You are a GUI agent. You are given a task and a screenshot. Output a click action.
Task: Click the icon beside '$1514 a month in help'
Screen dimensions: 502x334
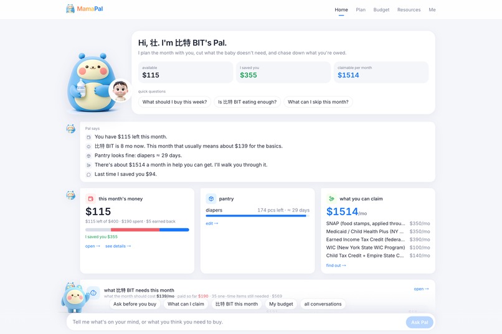tap(88, 165)
